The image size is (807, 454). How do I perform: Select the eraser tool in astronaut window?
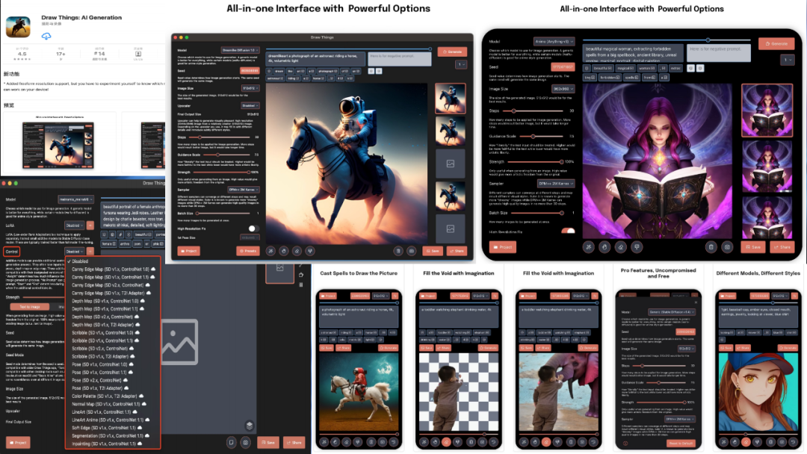[x=297, y=251]
